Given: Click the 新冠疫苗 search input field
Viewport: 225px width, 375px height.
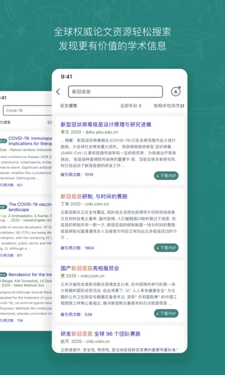Looking at the screenshot, I should click(116, 92).
